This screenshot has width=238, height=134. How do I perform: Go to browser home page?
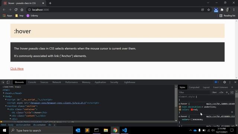(x=22, y=10)
